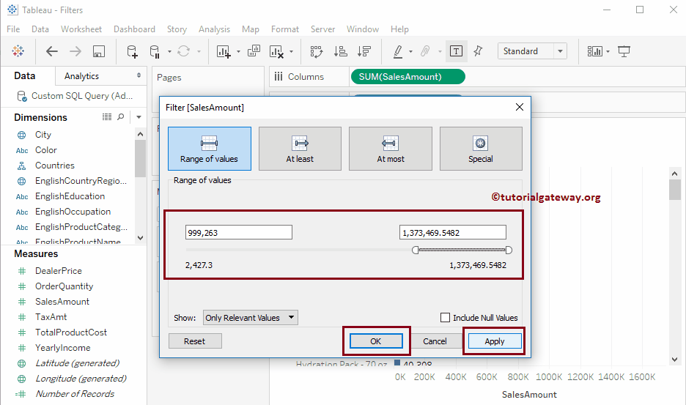
Task: Click the minimum value field showing 999,263
Action: (x=238, y=232)
